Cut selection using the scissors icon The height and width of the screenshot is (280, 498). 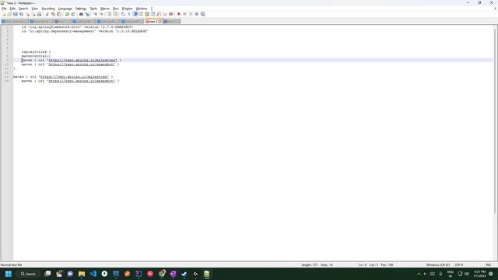[47, 14]
